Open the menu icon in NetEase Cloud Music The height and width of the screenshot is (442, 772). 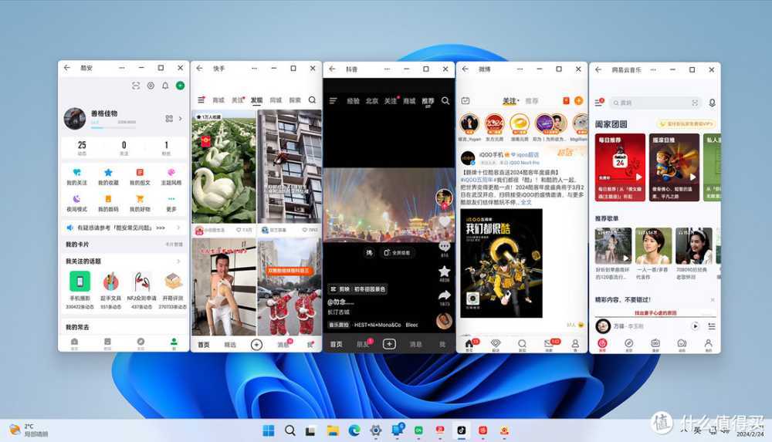599,103
